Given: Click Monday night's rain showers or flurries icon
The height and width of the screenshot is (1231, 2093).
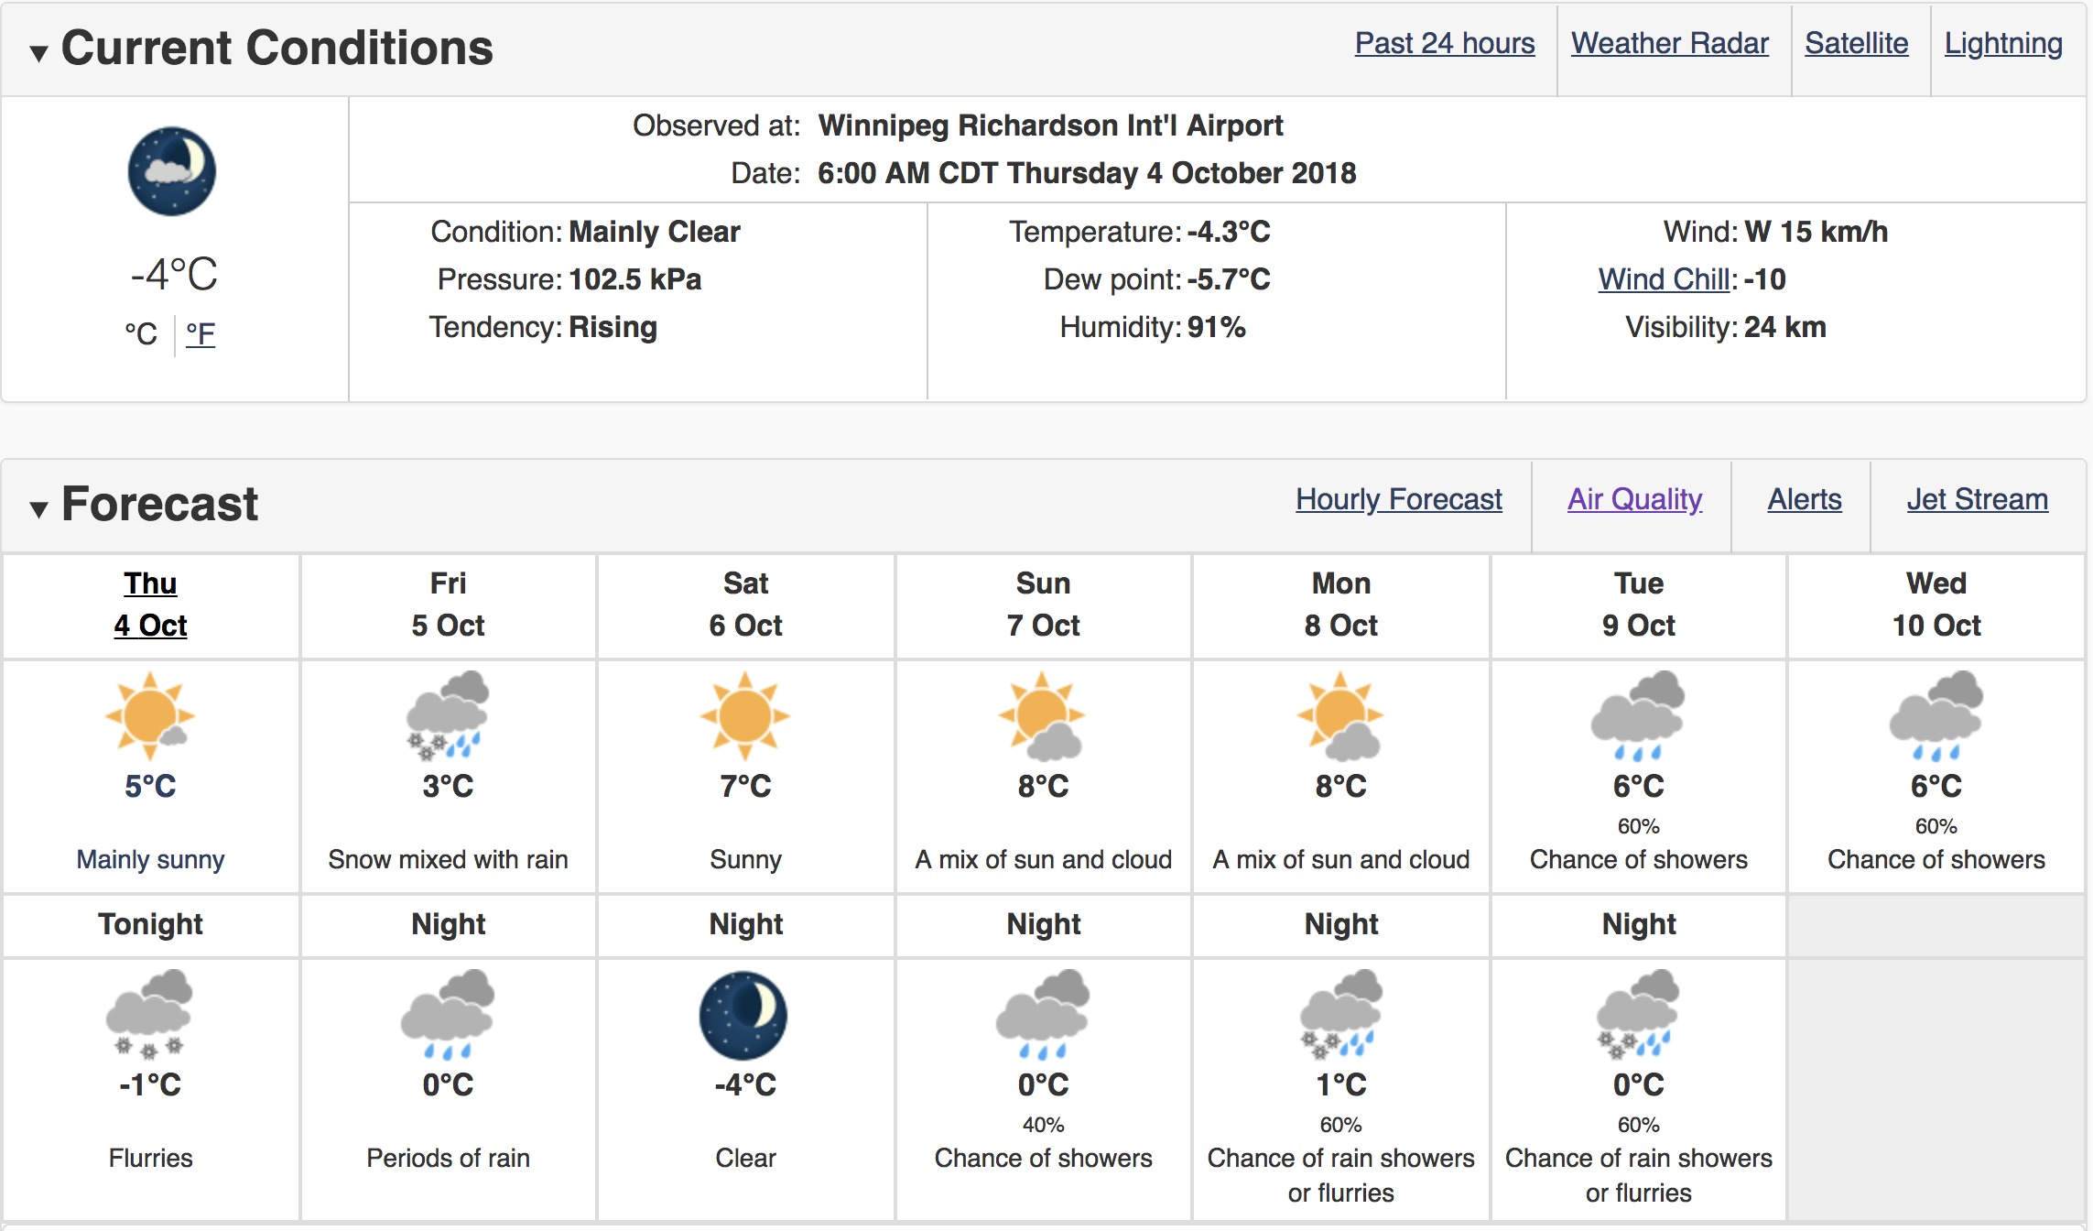Looking at the screenshot, I should pyautogui.click(x=1341, y=1015).
